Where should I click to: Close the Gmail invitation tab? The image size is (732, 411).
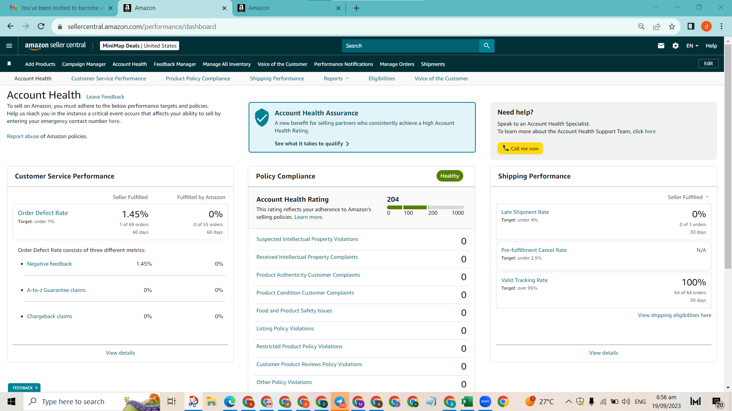pyautogui.click(x=111, y=8)
